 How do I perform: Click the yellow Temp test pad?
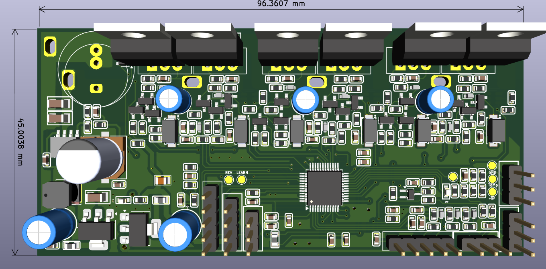click(492, 179)
